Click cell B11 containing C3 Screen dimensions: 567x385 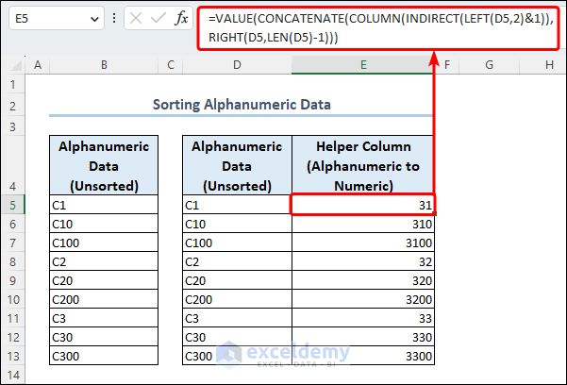pyautogui.click(x=104, y=318)
